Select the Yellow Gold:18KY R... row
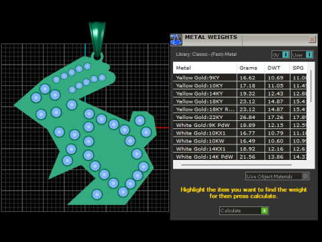Image resolution: width=322 pixels, height=242 pixels. pyautogui.click(x=239, y=110)
